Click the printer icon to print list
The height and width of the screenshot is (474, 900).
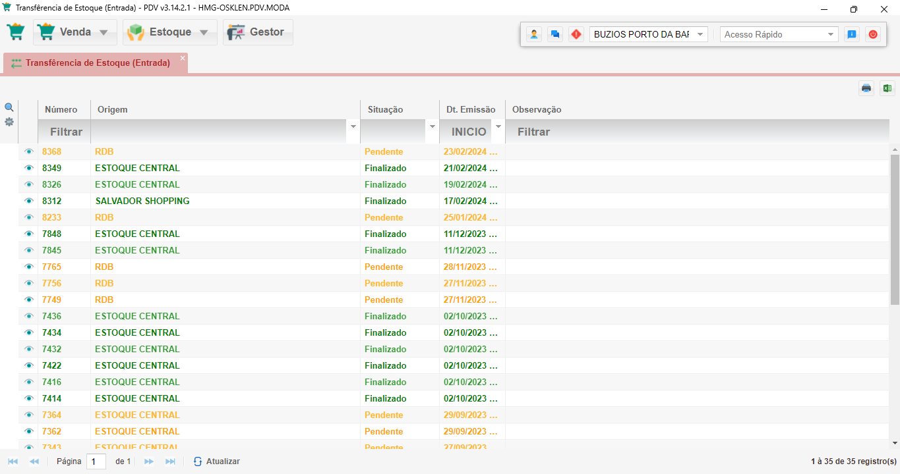coord(866,88)
